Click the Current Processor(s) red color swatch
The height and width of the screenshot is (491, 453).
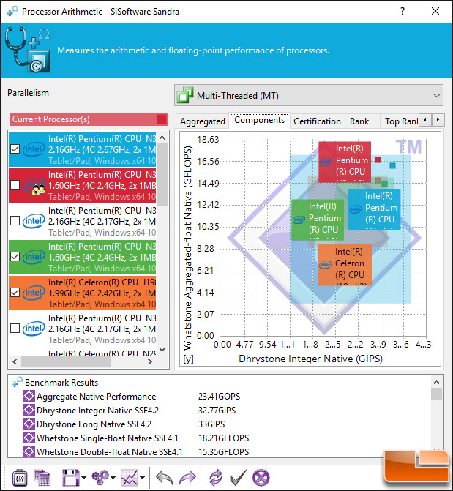161,119
